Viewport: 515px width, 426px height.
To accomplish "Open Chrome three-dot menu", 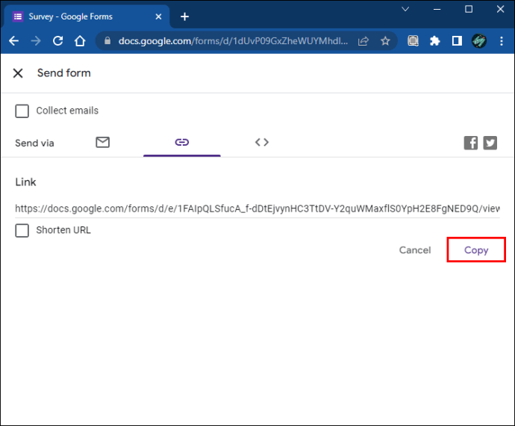I will point(502,41).
